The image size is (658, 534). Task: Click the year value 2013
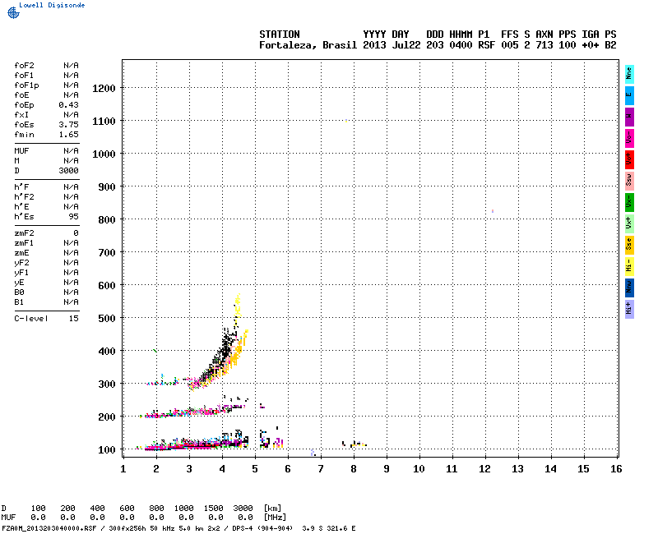point(374,45)
